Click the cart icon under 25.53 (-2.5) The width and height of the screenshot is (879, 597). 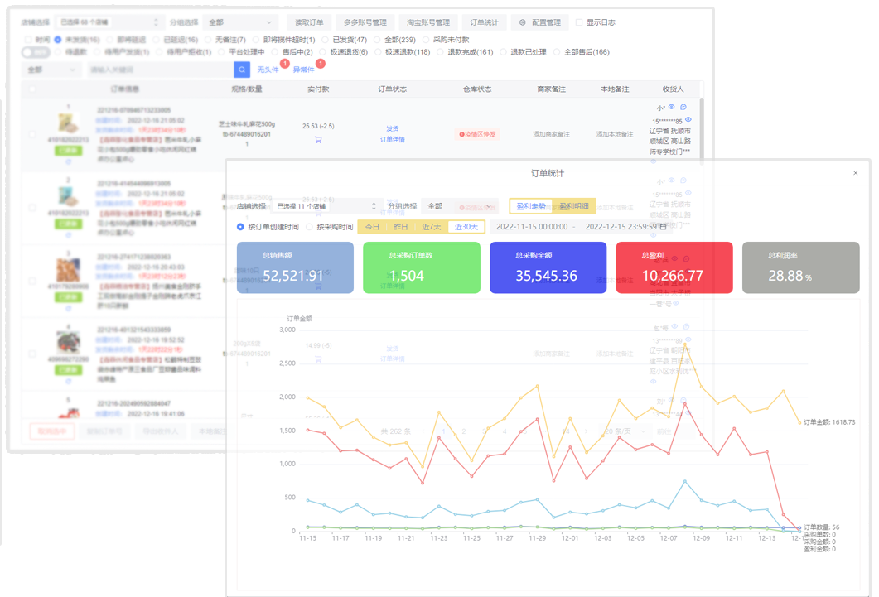tap(318, 140)
